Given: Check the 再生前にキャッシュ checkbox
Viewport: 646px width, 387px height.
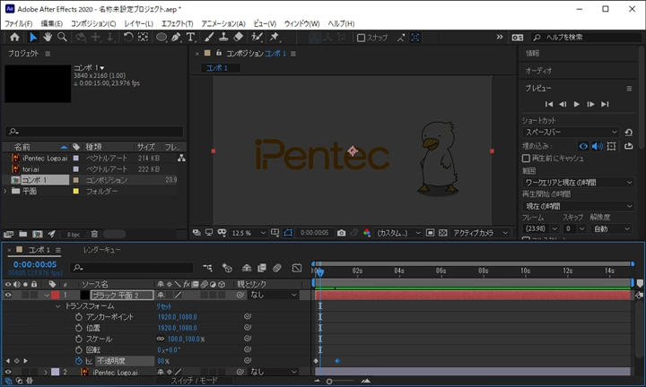Looking at the screenshot, I should click(x=526, y=158).
